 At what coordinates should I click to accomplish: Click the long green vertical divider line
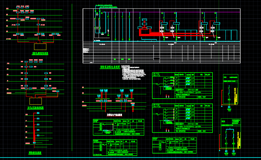pos(72,81)
